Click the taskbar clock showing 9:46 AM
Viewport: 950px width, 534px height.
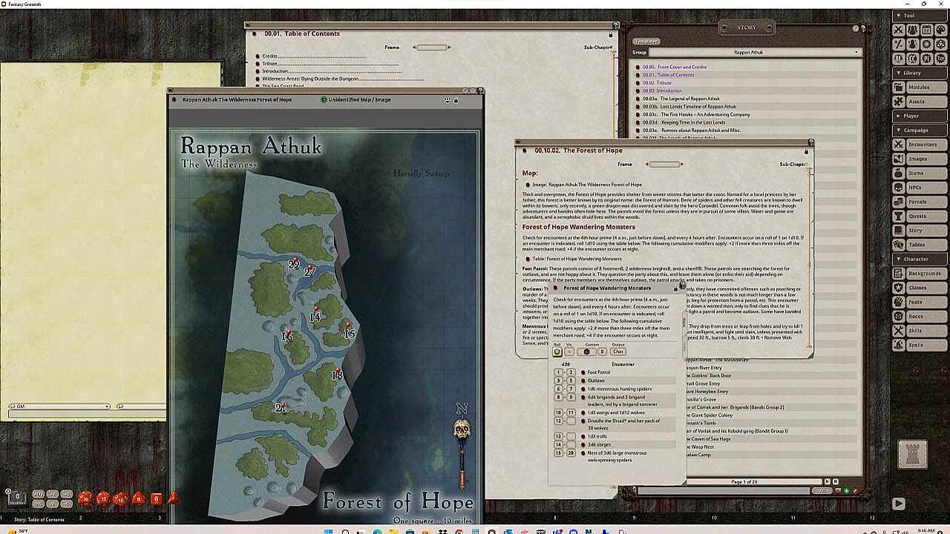click(925, 531)
